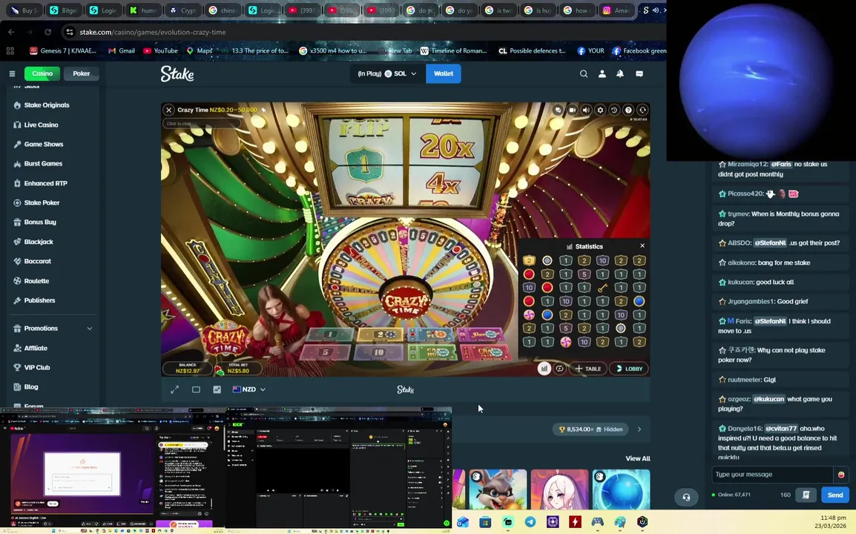Click the Wallet button
The image size is (856, 534).
(444, 73)
